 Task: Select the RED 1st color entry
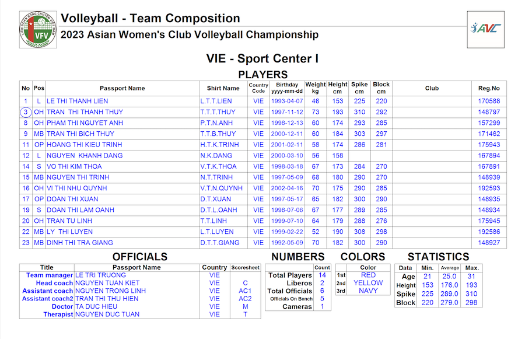coord(368,275)
